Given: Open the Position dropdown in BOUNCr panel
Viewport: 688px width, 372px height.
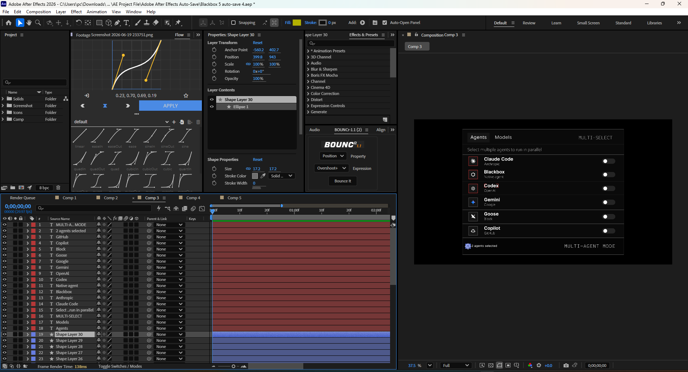Looking at the screenshot, I should tap(333, 156).
